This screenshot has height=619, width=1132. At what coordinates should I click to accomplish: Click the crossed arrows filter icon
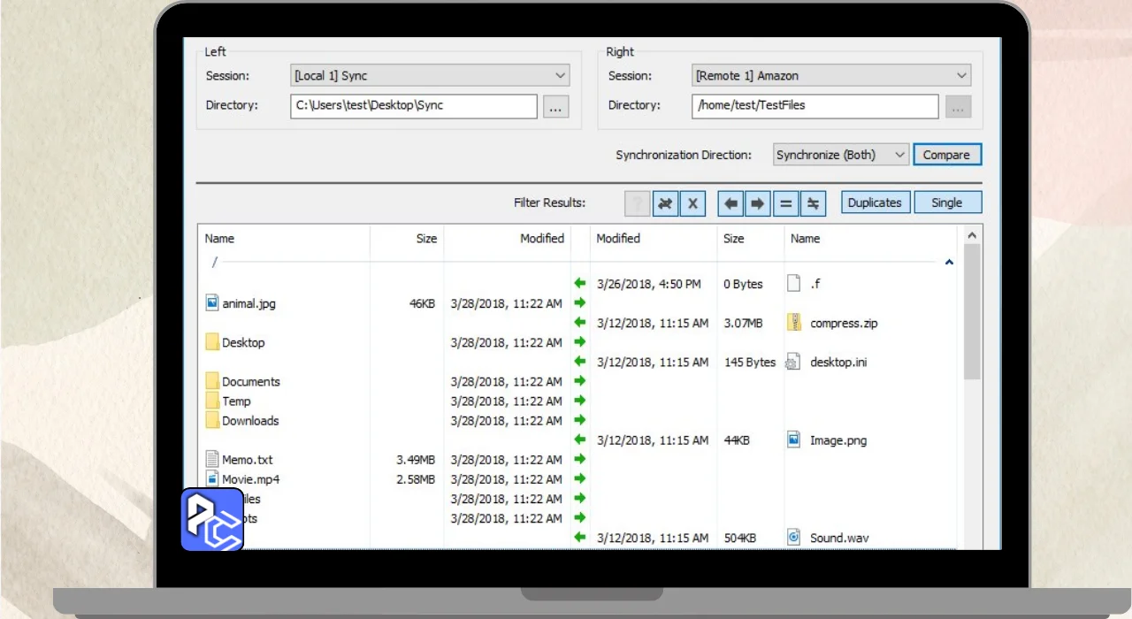click(x=665, y=203)
